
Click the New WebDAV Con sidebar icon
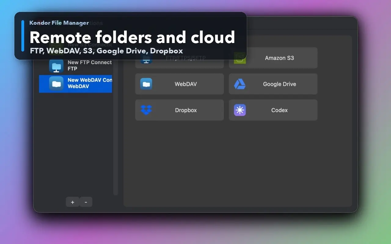pos(56,83)
